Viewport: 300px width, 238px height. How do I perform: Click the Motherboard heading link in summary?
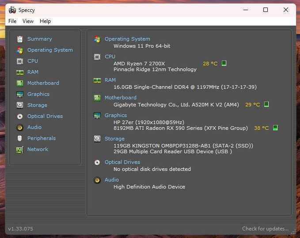[x=121, y=98]
